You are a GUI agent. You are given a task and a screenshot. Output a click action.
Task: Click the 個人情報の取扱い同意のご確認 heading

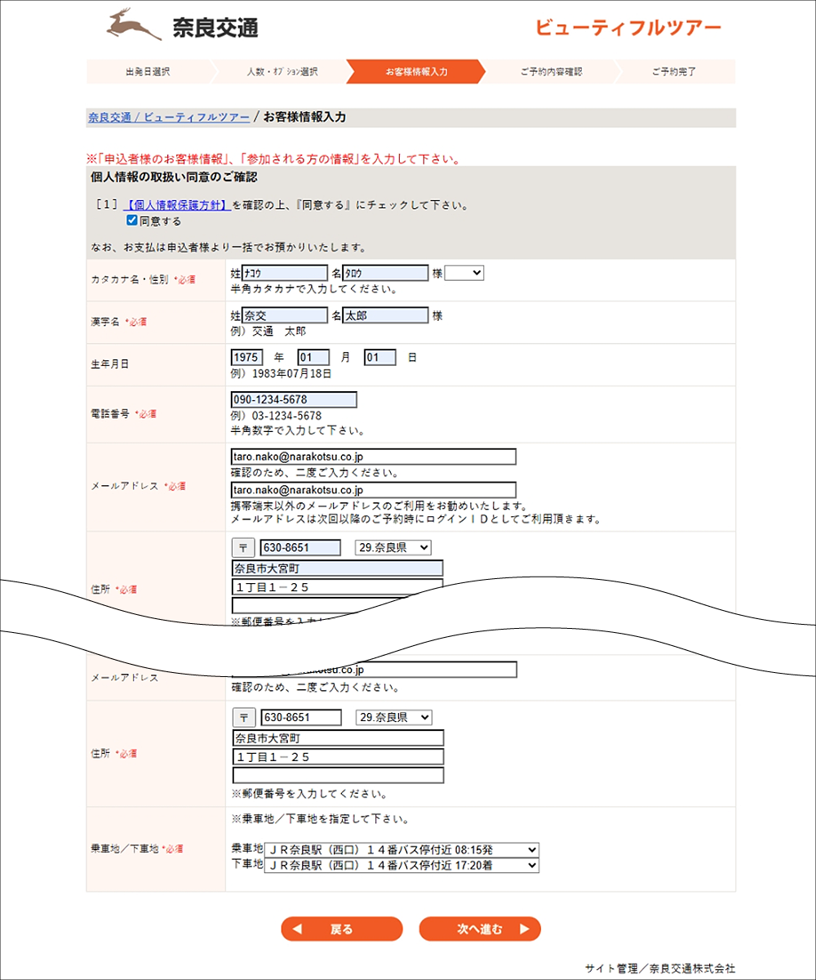(174, 177)
